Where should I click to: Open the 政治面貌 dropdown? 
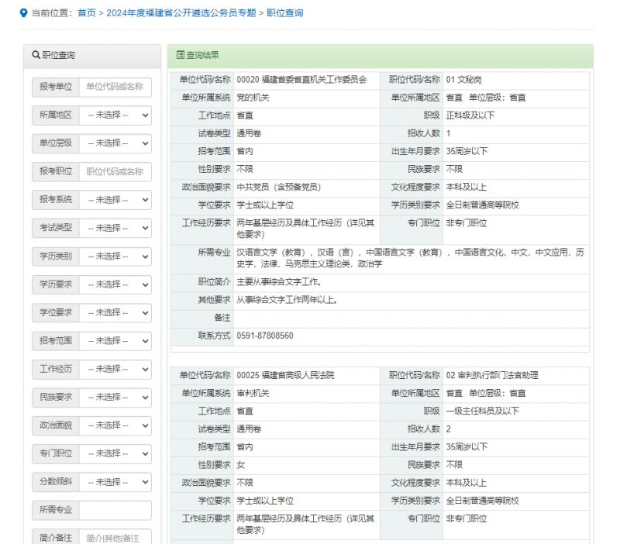[115, 425]
